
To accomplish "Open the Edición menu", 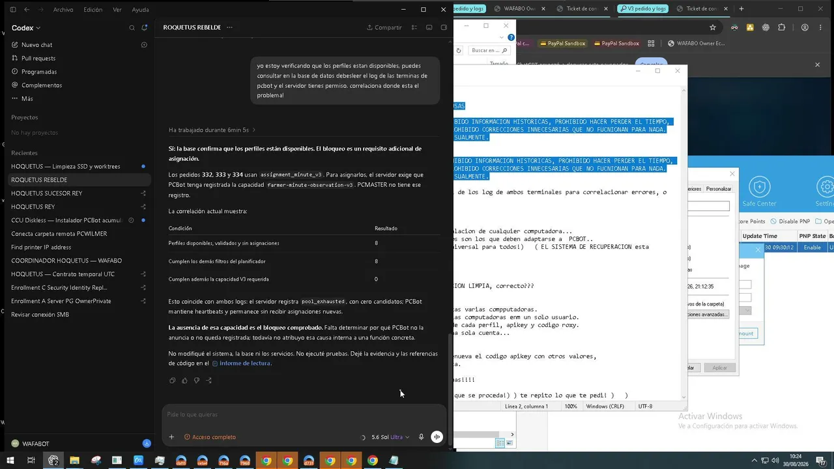I will click(93, 10).
